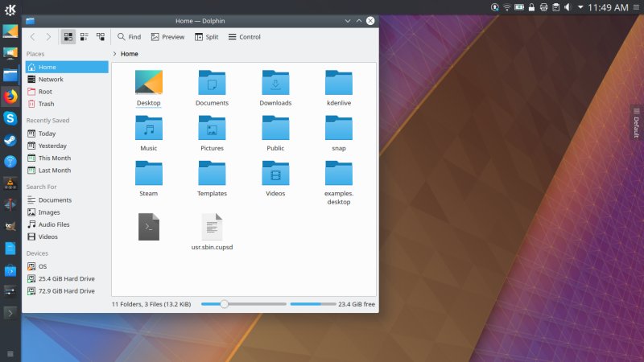Select the Pictures folder icon
Screen dimensions: 644x362
point(212,128)
